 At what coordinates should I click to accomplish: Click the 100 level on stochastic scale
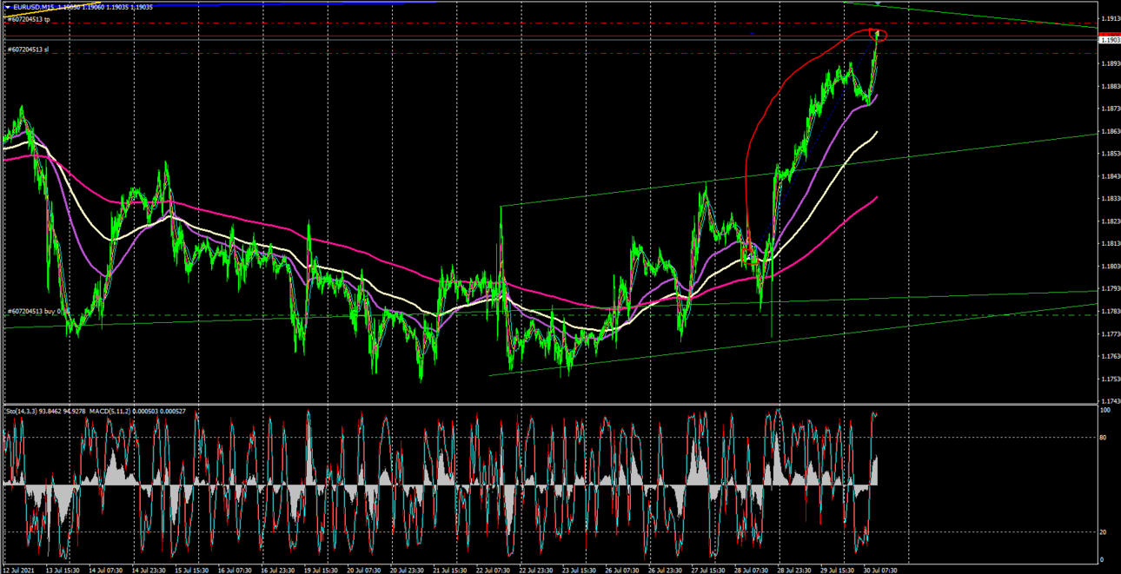[1105, 410]
